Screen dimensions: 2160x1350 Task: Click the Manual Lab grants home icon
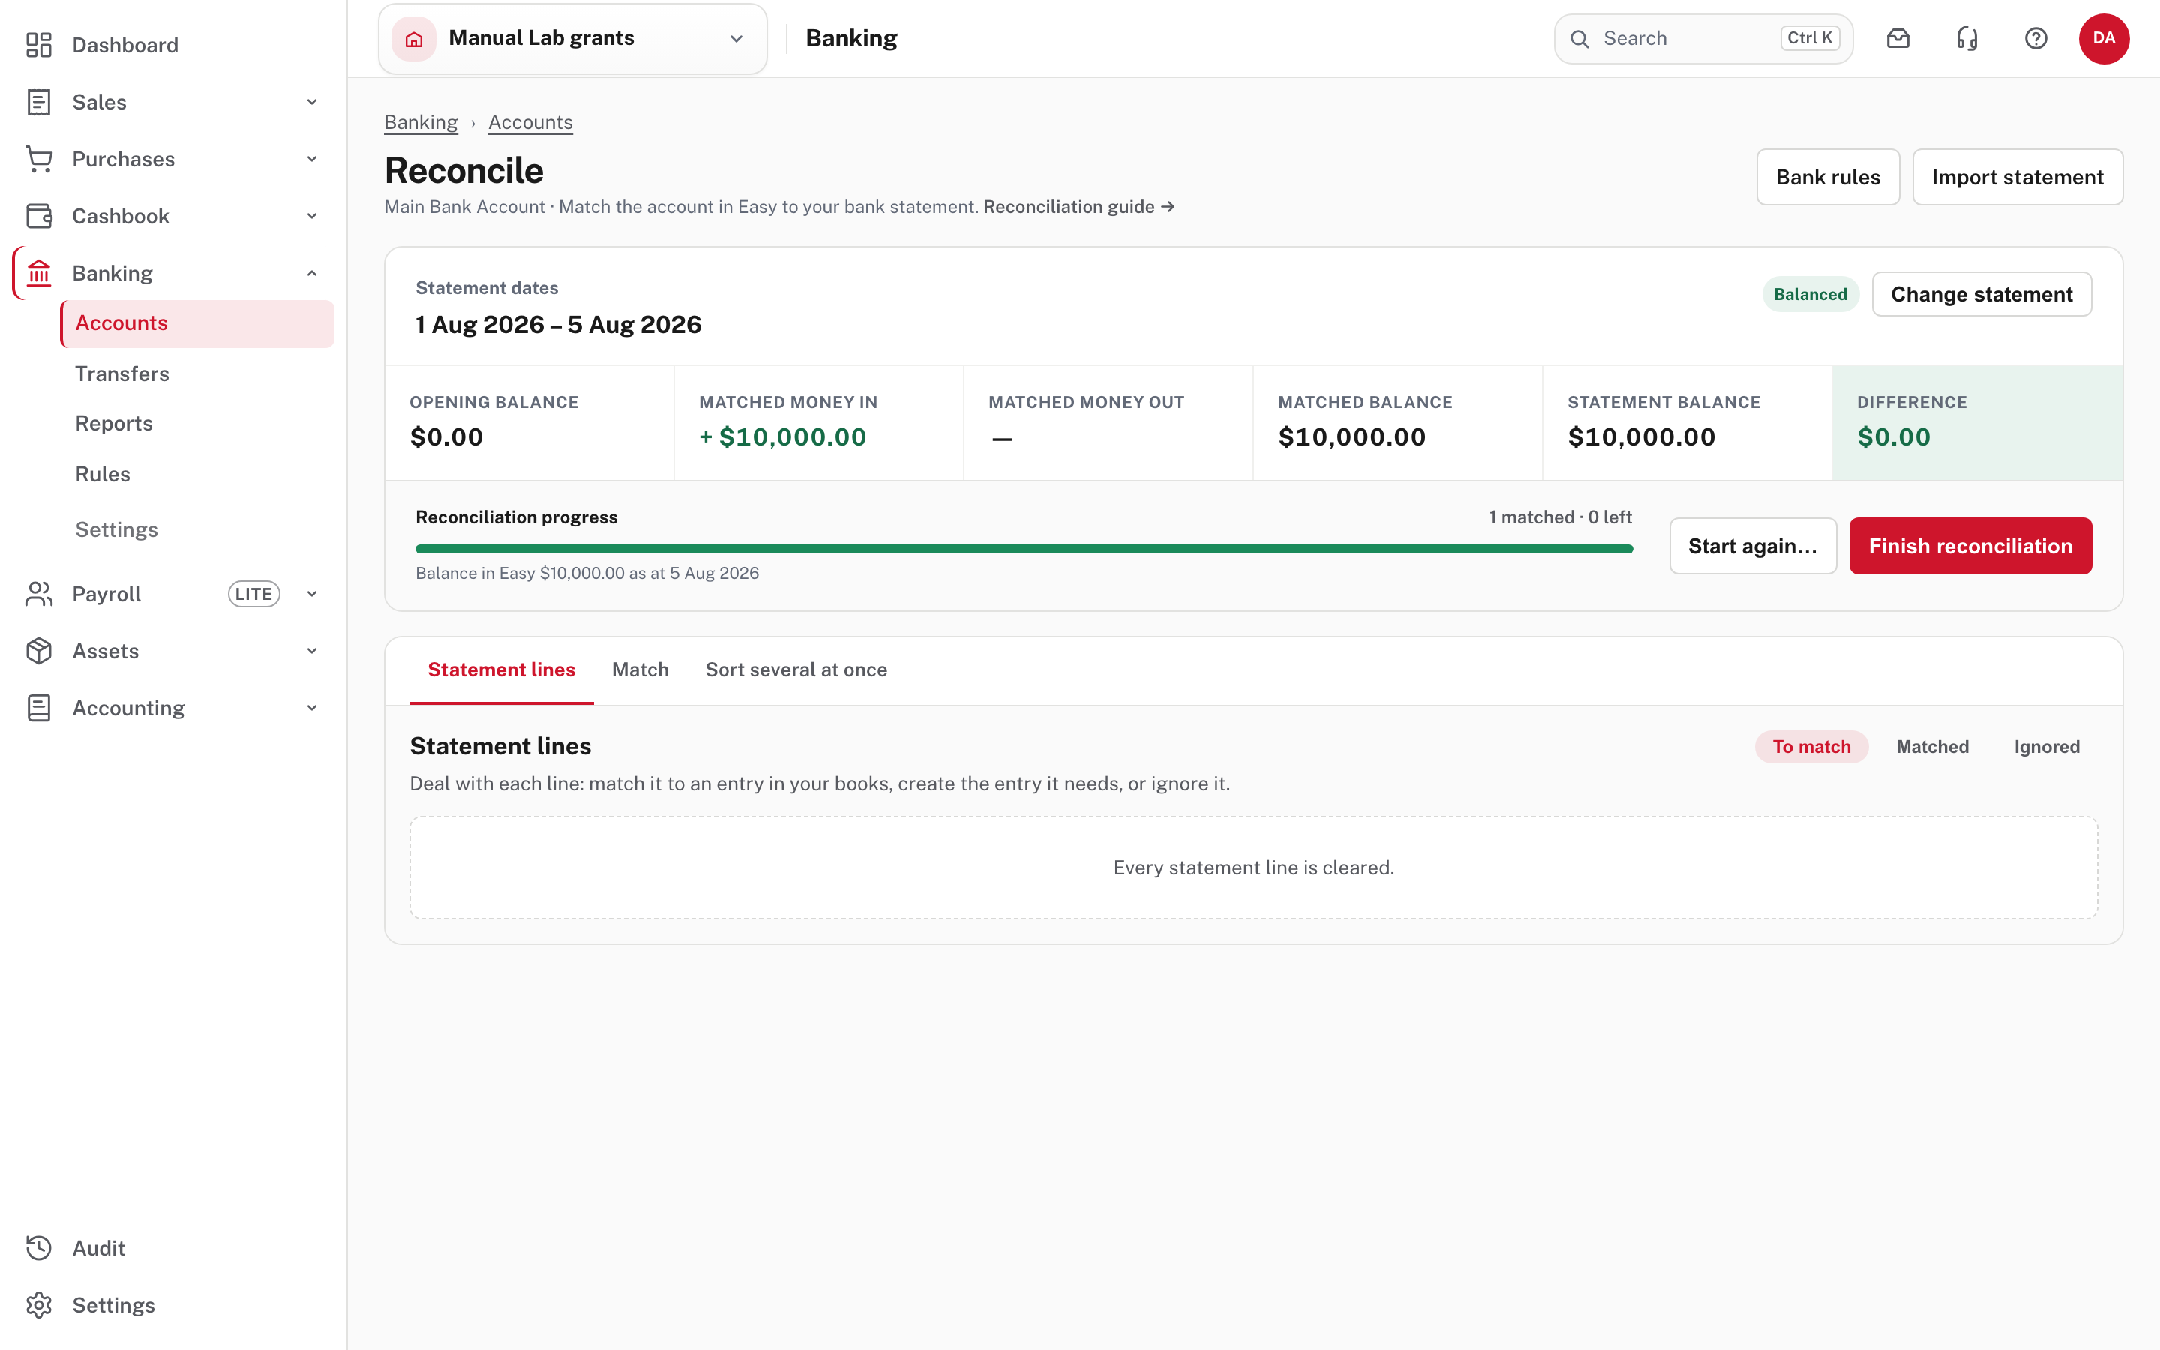(x=413, y=38)
